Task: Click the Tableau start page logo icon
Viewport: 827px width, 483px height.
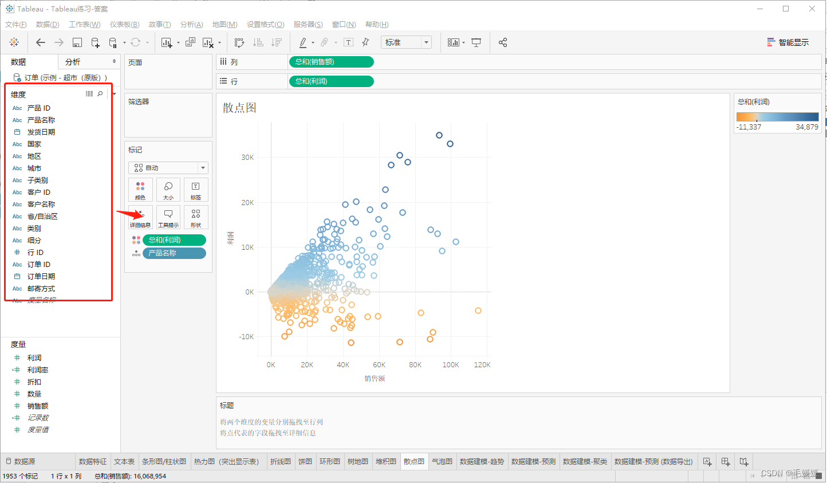Action: 14,42
